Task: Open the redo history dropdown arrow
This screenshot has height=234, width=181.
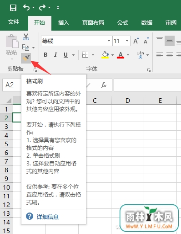Action: 49,7
